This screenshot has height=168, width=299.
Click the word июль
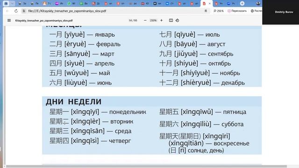point(213,35)
